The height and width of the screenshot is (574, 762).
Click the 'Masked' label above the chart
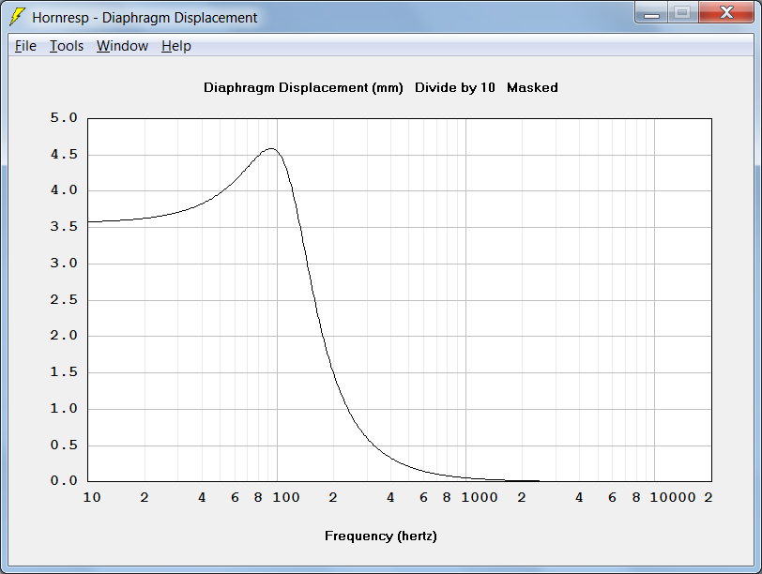coord(532,87)
